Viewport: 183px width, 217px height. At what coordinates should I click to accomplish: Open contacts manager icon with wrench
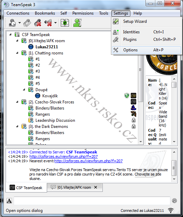[x=78, y=23]
